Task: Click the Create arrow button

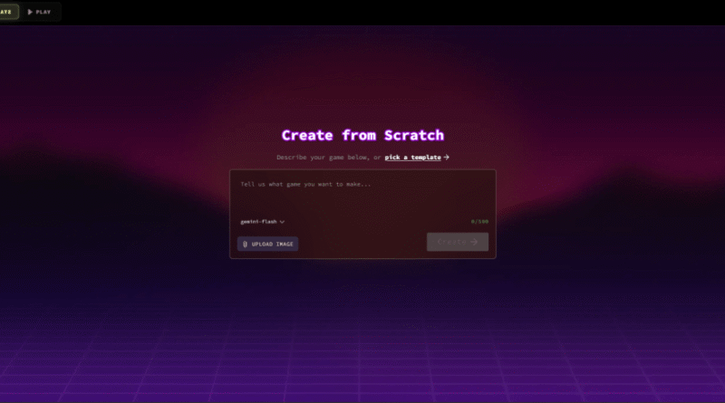Action: pyautogui.click(x=458, y=242)
